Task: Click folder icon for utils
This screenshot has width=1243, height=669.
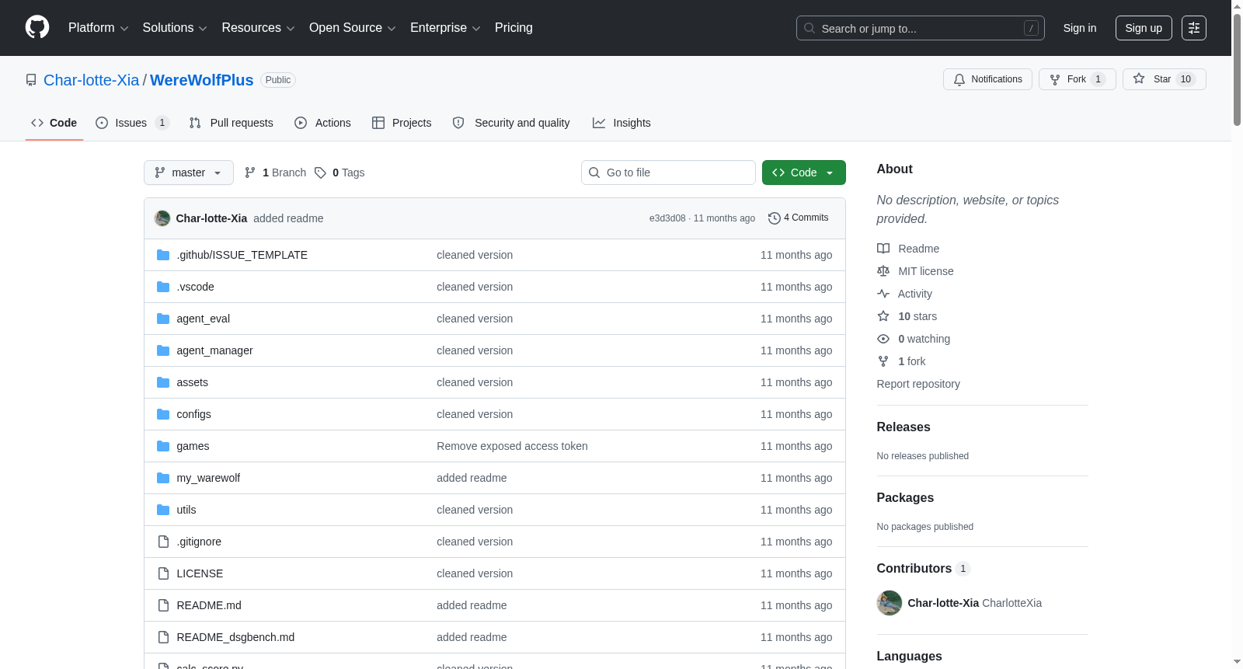Action: (163, 510)
